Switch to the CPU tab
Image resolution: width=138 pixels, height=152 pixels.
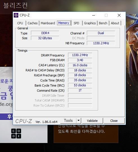(20, 23)
